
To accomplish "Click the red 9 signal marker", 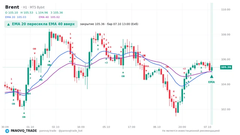I will [x=176, y=97].
